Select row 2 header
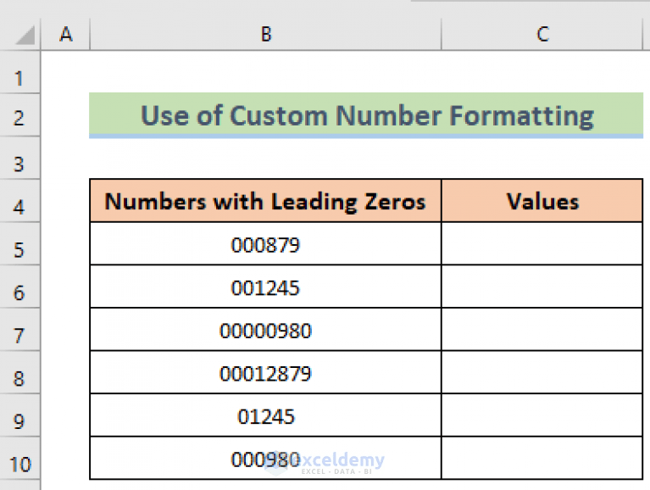The image size is (650, 490). tap(19, 115)
